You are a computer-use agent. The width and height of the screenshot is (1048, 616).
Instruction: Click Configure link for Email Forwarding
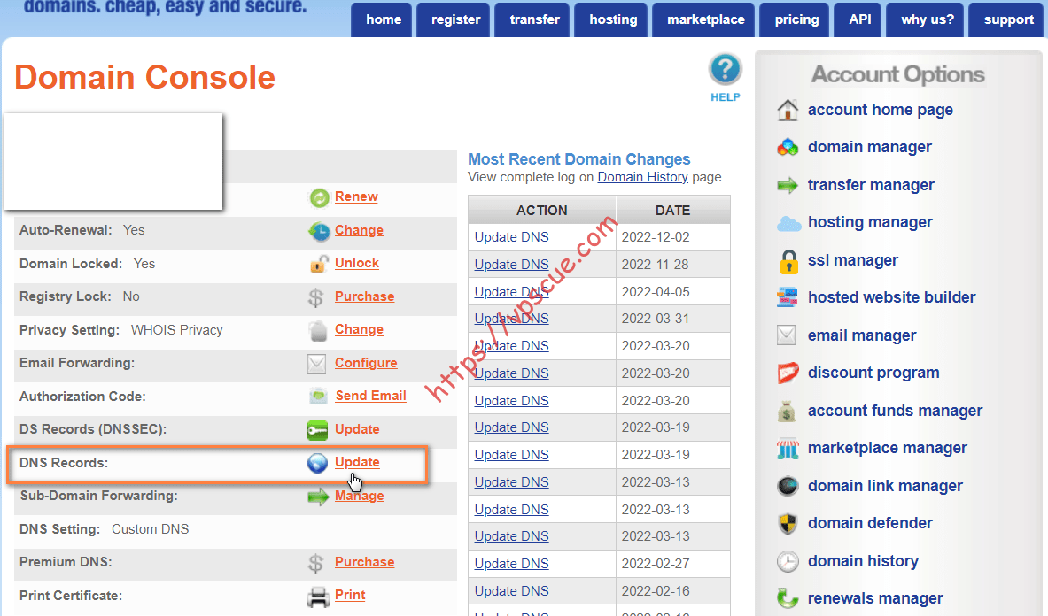366,363
